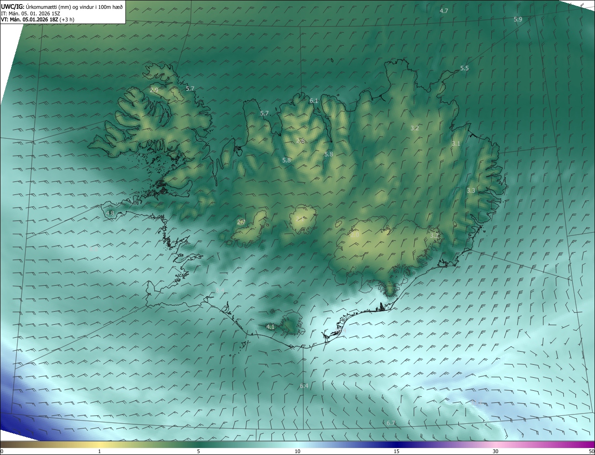Image resolution: width=595 pixels, height=455 pixels.
Task: Click the 4.8 value label on the western peninsula
Action: click(x=110, y=213)
